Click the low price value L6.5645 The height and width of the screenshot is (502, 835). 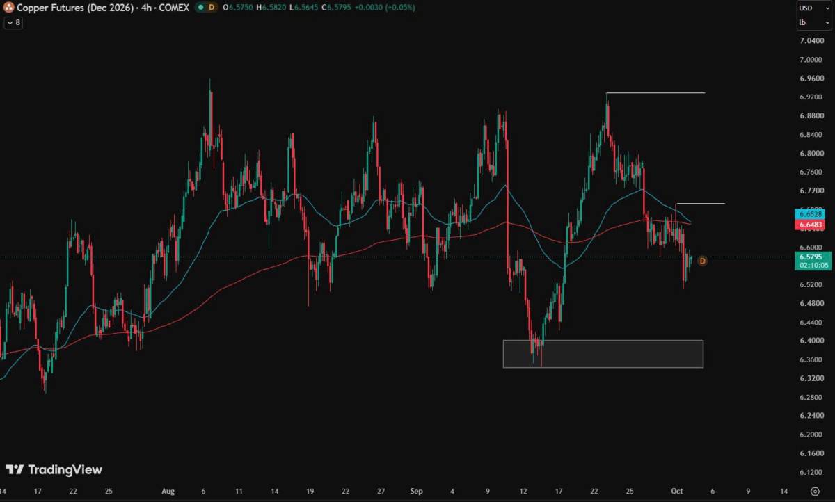tap(305, 8)
